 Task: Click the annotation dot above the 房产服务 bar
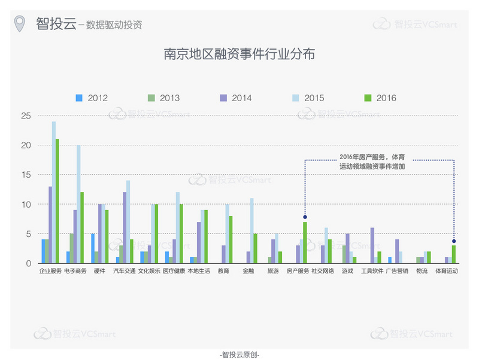[x=305, y=217]
